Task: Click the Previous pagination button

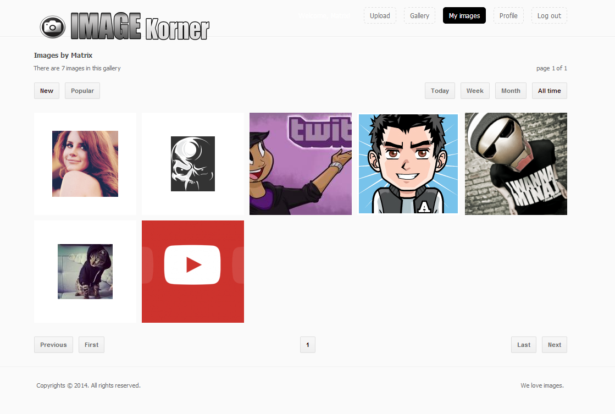Action: point(53,345)
